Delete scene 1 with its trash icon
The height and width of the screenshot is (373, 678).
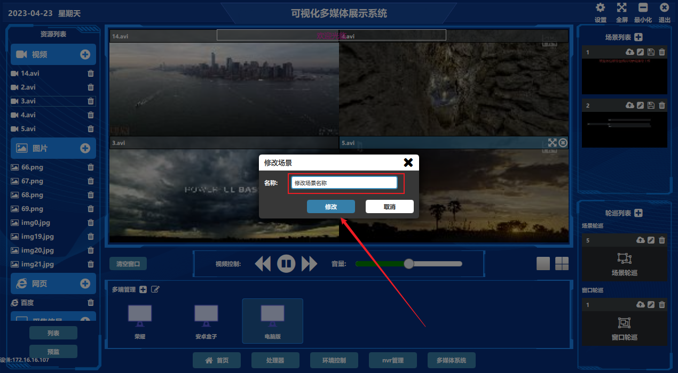point(662,52)
